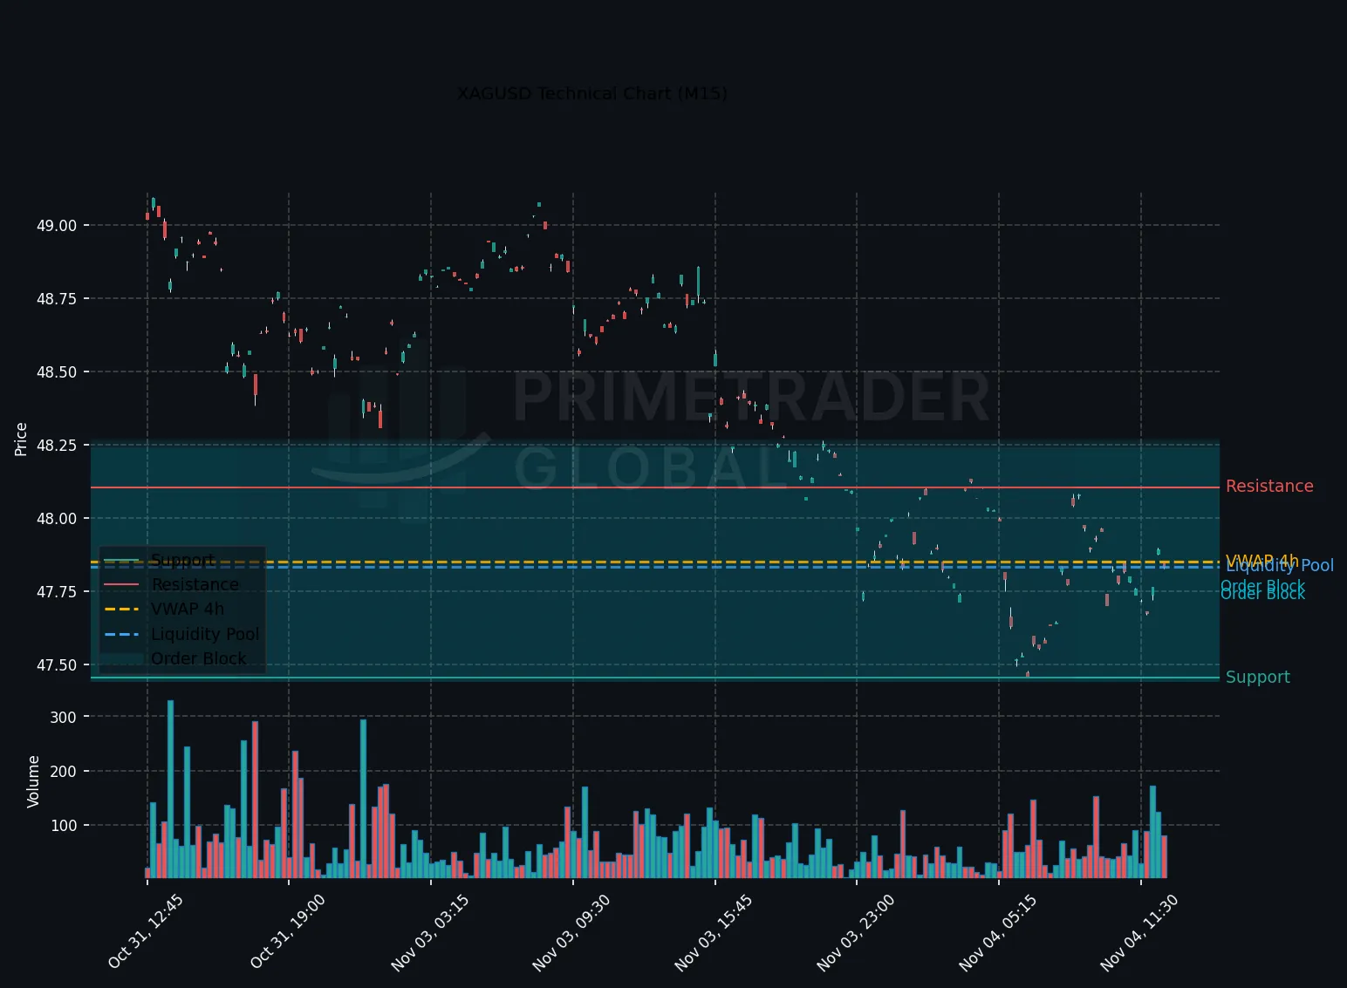This screenshot has width=1347, height=988.
Task: Select the blue Liquidity Pool dash sample in legend
Action: (x=121, y=634)
